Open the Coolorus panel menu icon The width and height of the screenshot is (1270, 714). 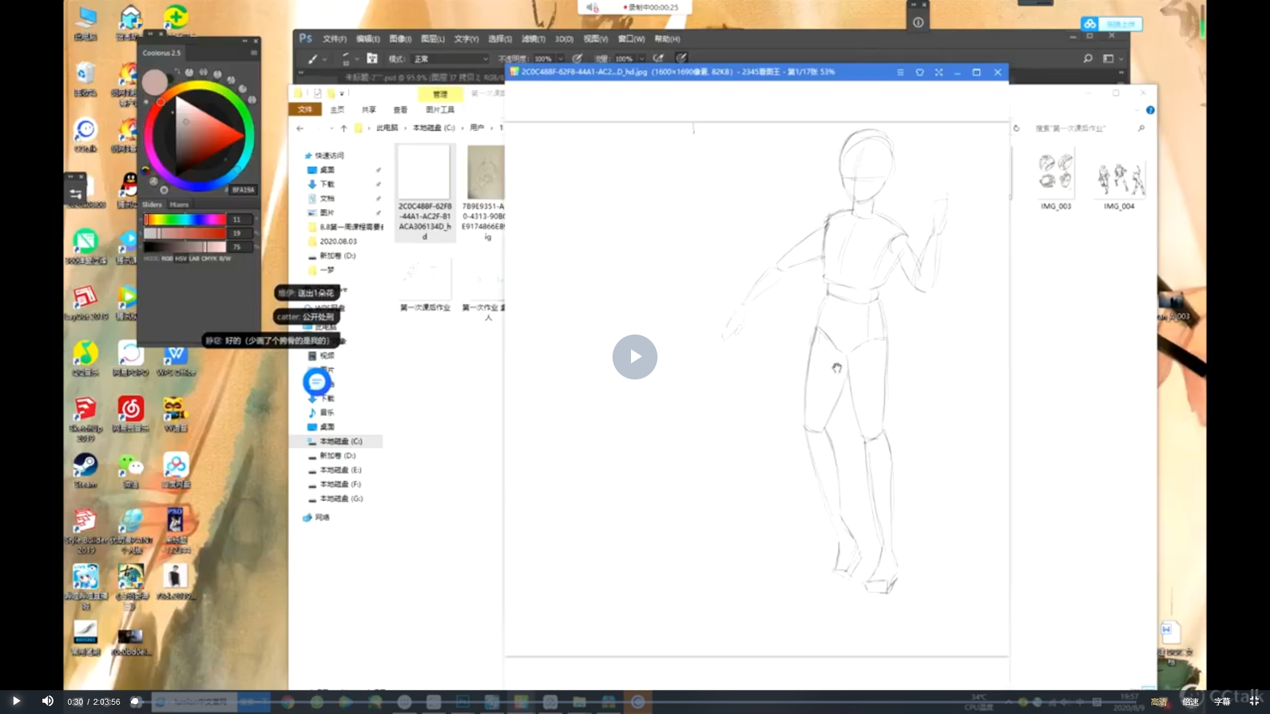click(253, 53)
